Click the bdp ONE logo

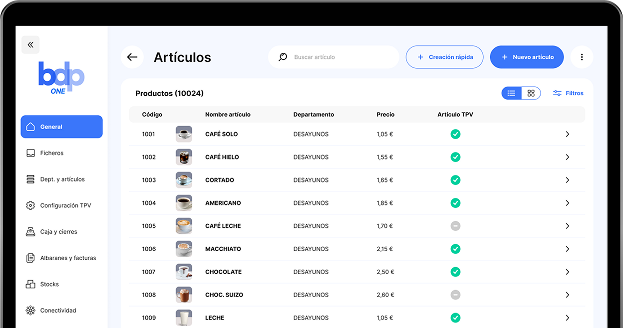pos(61,78)
